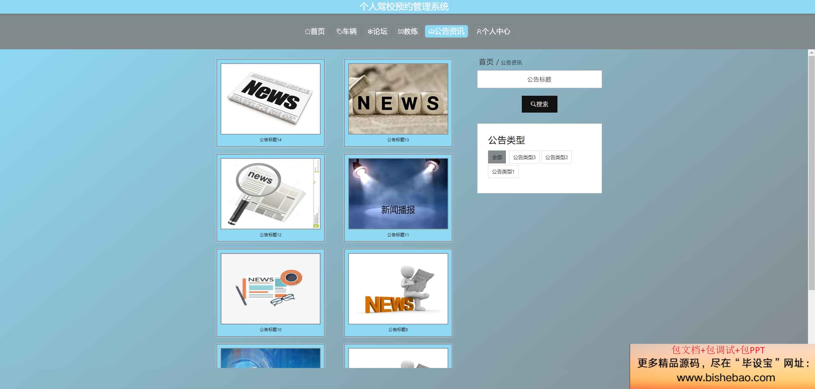
Task: Filter by 全部 announcement type
Action: (x=497, y=157)
